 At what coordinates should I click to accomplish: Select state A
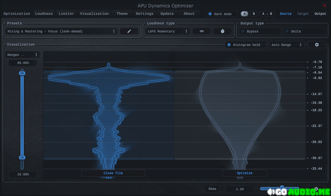pyautogui.click(x=244, y=14)
